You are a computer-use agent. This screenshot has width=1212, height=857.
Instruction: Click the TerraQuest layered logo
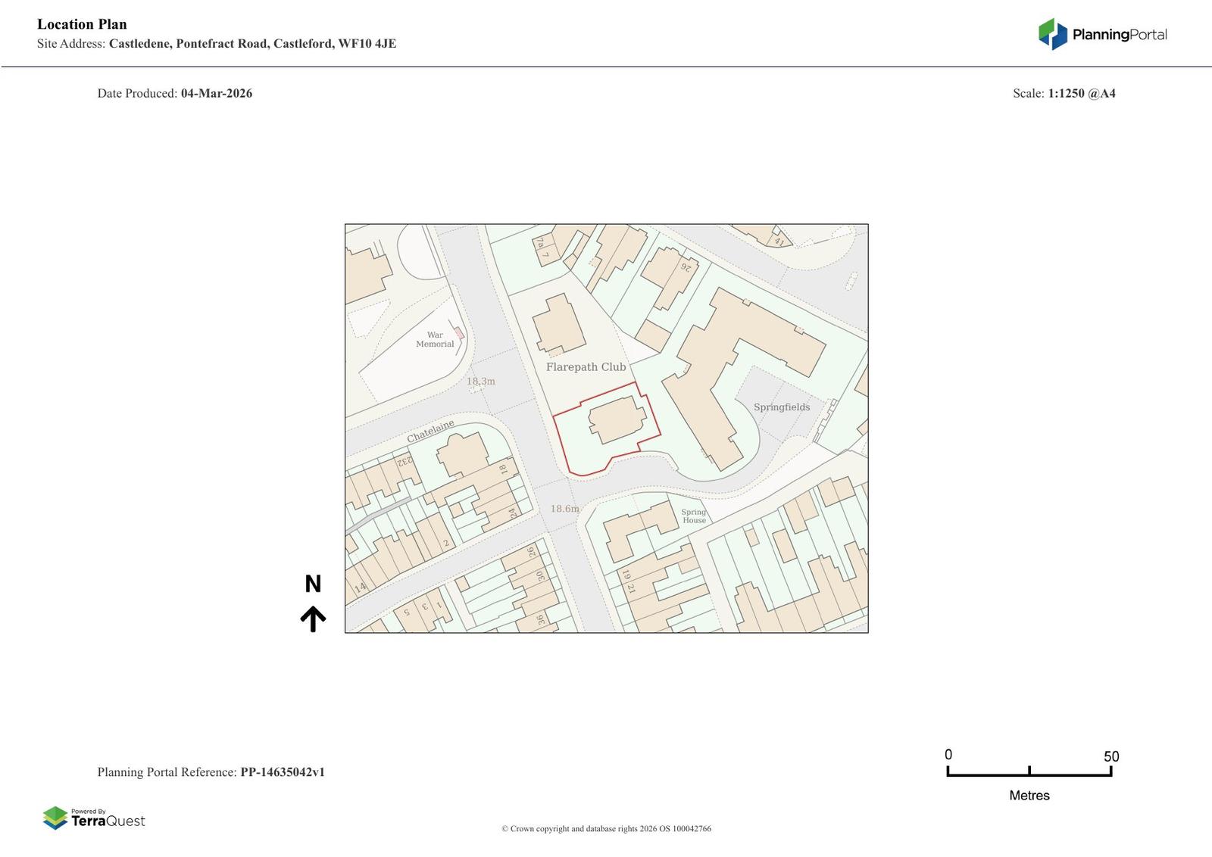[x=55, y=818]
